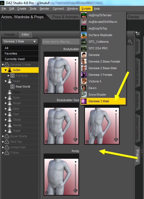The height and width of the screenshot is (199, 144).
Task: Click the filter text input field
Action: [x=61, y=42]
